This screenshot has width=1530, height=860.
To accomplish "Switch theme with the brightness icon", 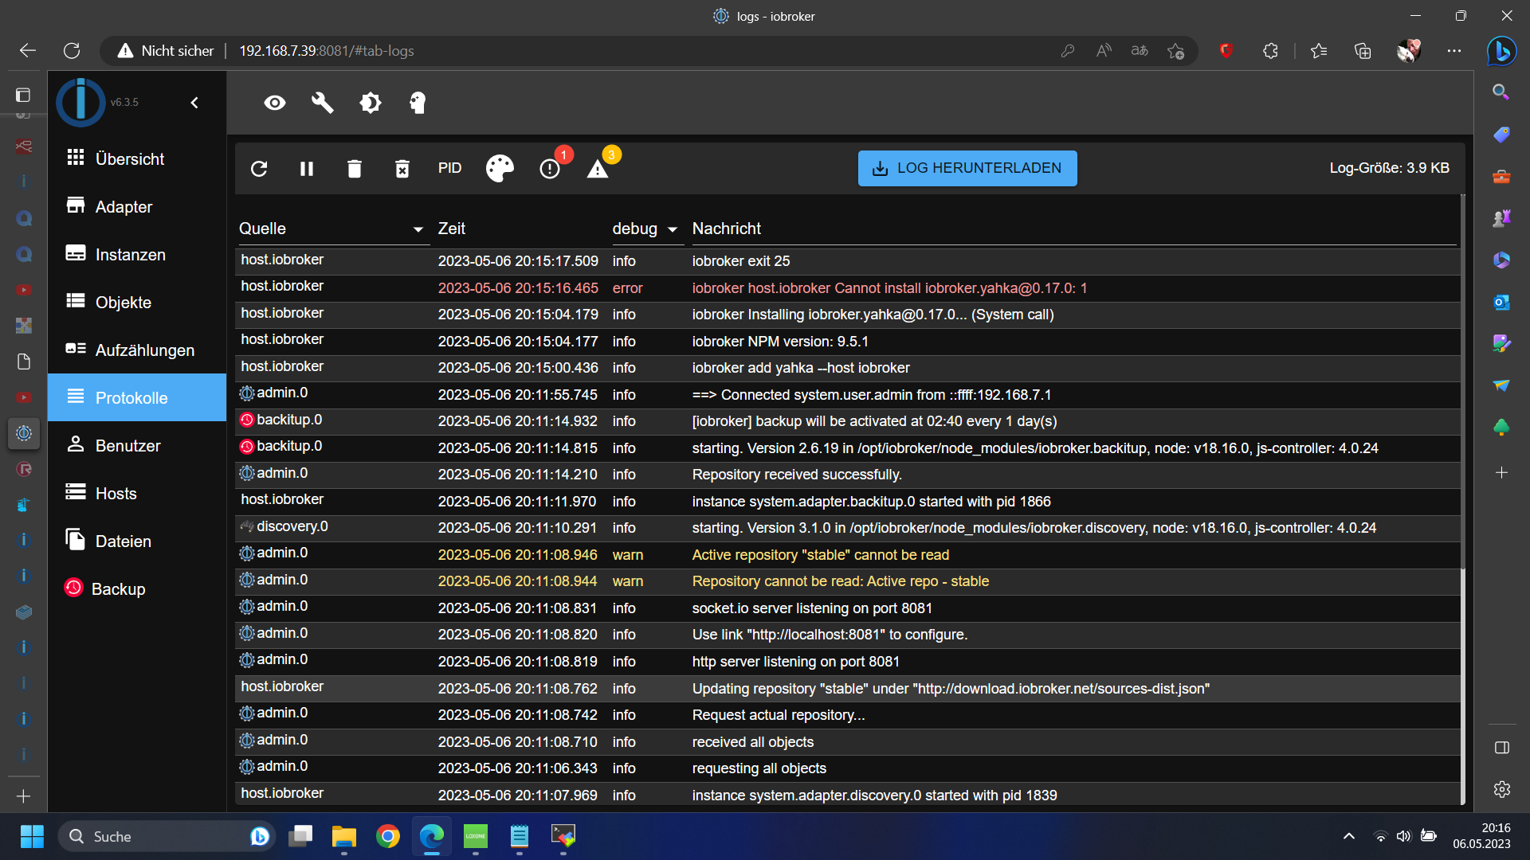I will pyautogui.click(x=371, y=103).
